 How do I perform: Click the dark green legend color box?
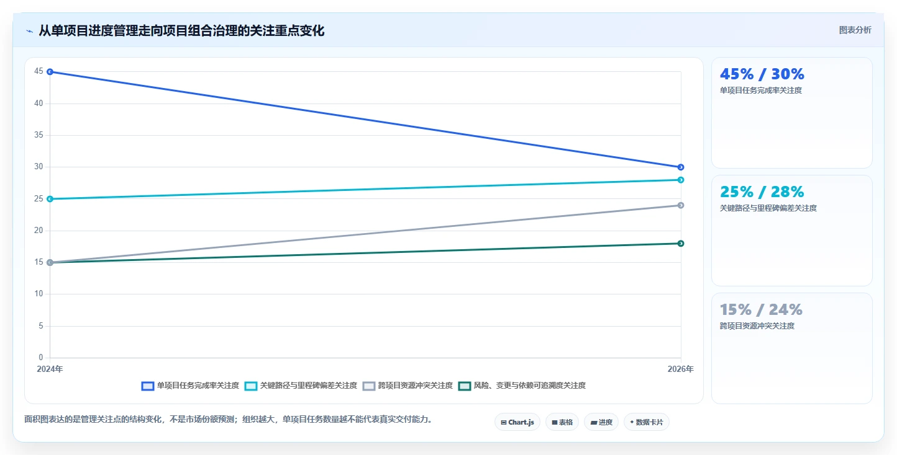pos(465,386)
